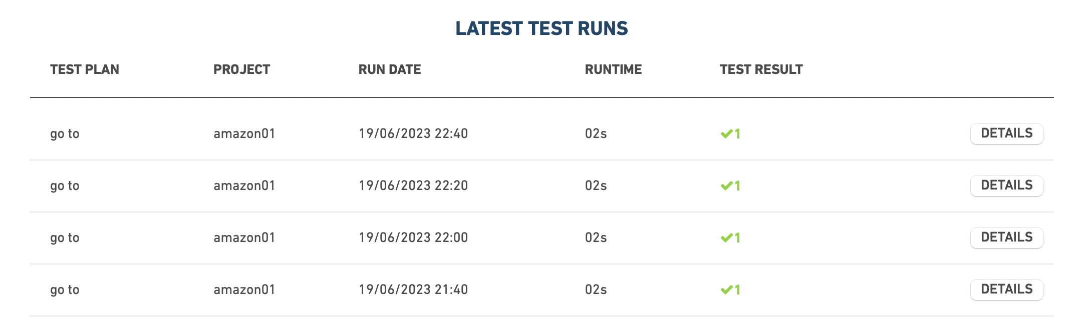Click the TEST PLAN column header
Screen dimensions: 1086x325
[x=85, y=69]
